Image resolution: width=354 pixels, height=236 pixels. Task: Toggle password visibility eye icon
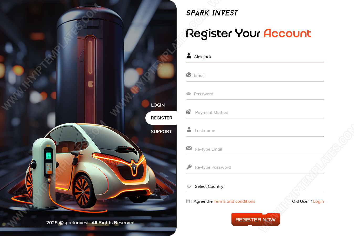[x=188, y=94]
